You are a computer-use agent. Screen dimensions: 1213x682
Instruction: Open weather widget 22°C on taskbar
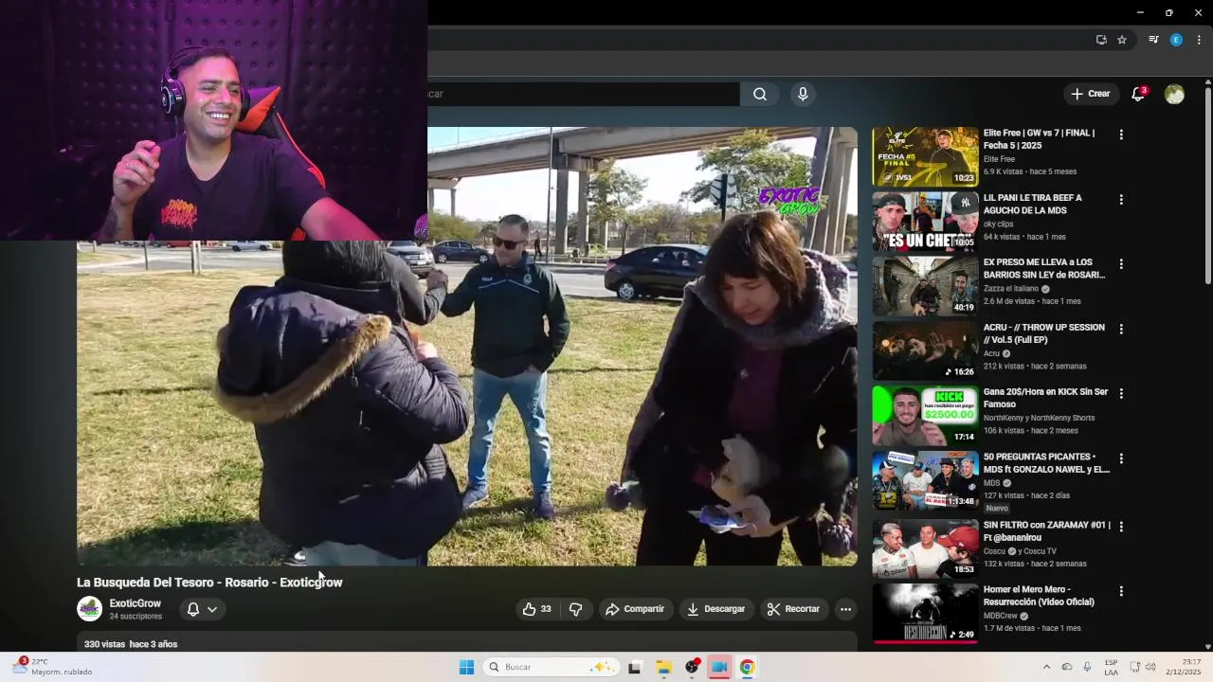(x=52, y=667)
